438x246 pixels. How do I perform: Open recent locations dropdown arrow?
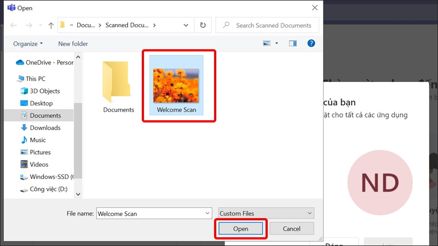coord(41,25)
